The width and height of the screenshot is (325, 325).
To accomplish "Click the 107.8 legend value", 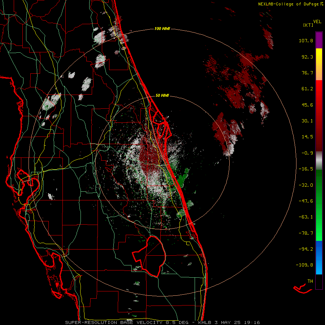I will coord(306,40).
